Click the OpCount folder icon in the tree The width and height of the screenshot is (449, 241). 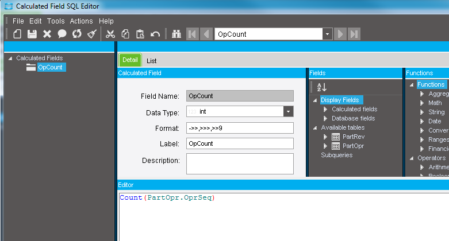click(31, 67)
